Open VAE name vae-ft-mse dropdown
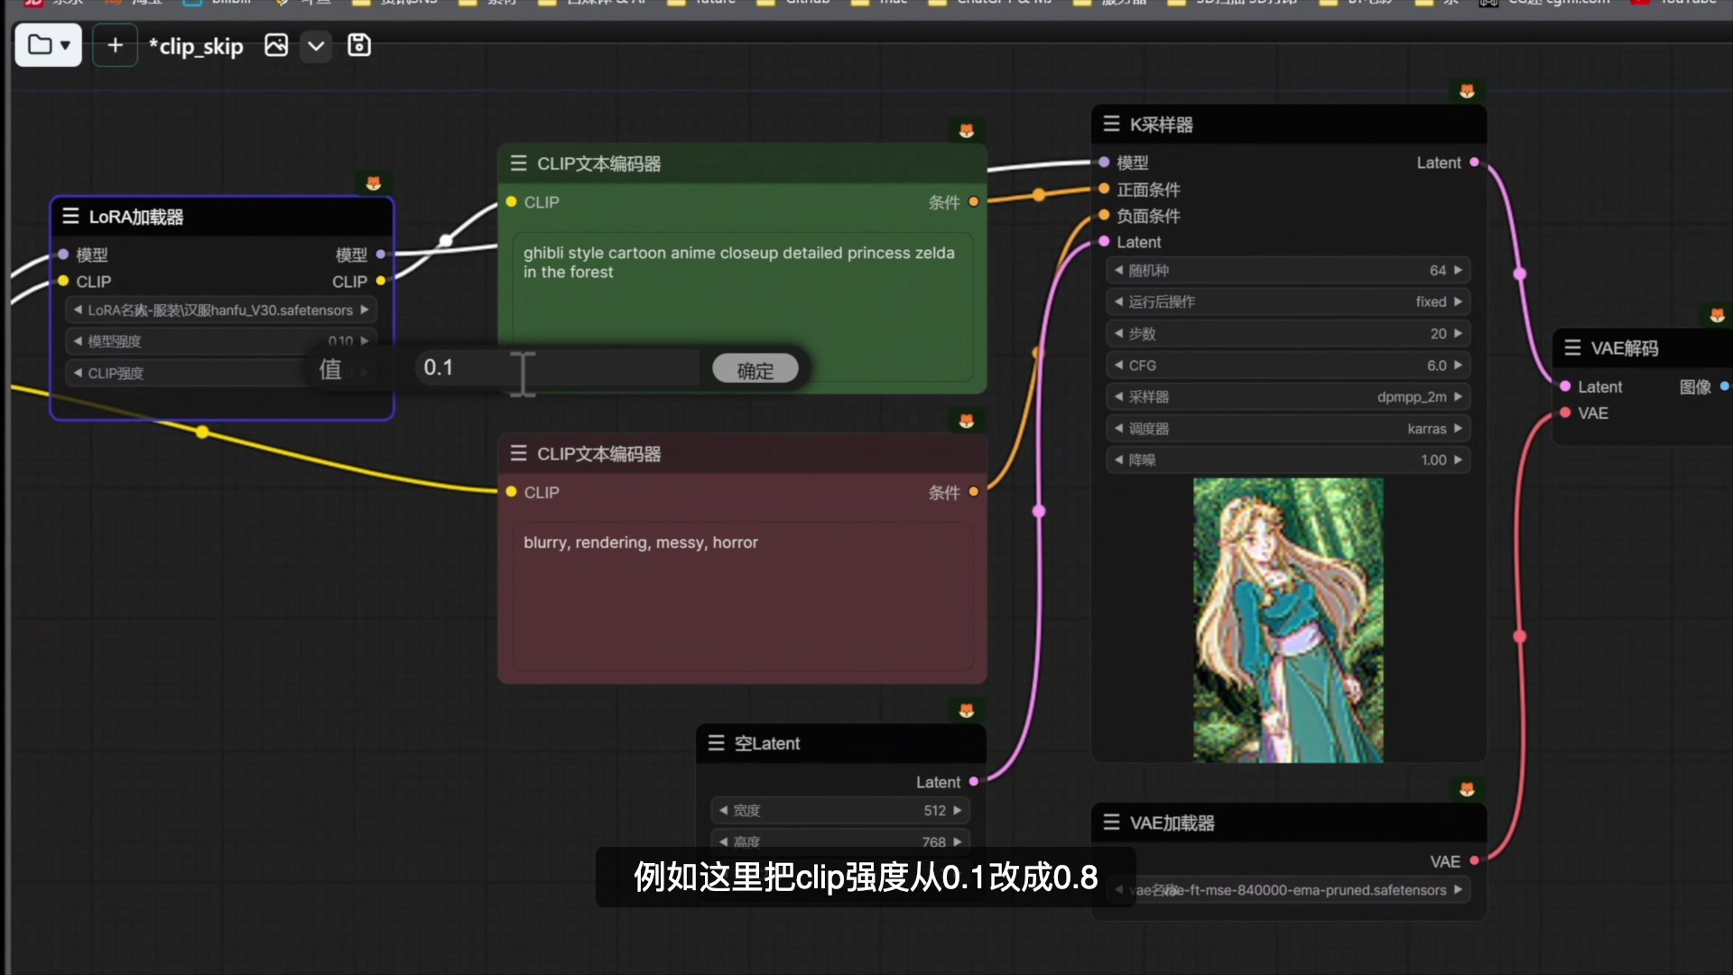This screenshot has width=1733, height=975. [1288, 889]
